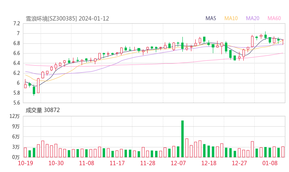
Task: Click the 11-28 date axis label
Action: pyautogui.click(x=148, y=163)
